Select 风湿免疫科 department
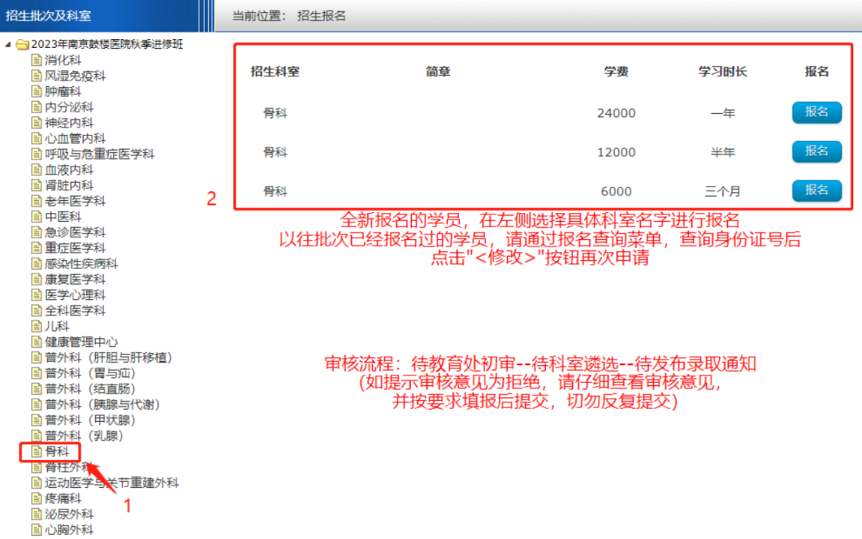This screenshot has width=862, height=539. (x=75, y=76)
